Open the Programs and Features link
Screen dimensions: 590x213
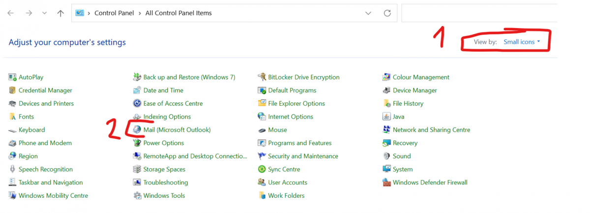point(299,143)
